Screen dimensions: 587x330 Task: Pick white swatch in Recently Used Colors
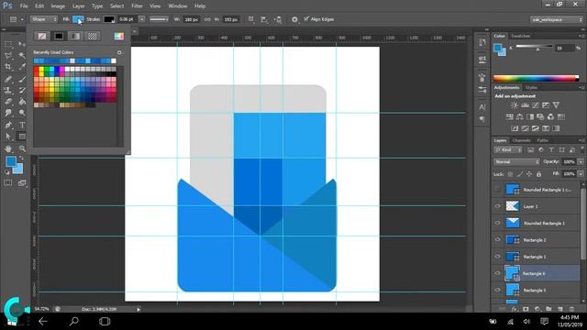click(114, 60)
